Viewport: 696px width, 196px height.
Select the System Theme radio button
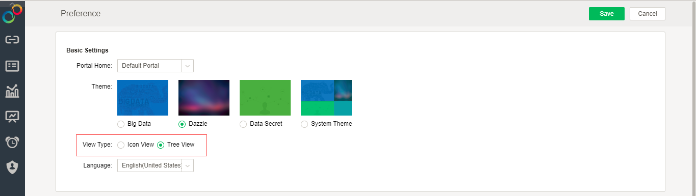[304, 124]
